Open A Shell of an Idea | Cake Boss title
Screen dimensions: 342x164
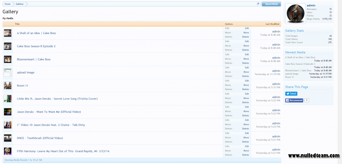coord(36,33)
